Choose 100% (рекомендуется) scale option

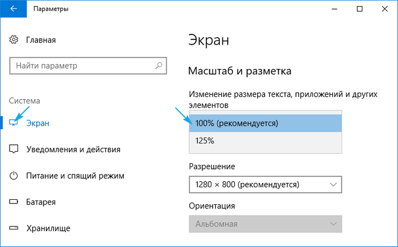click(x=266, y=123)
